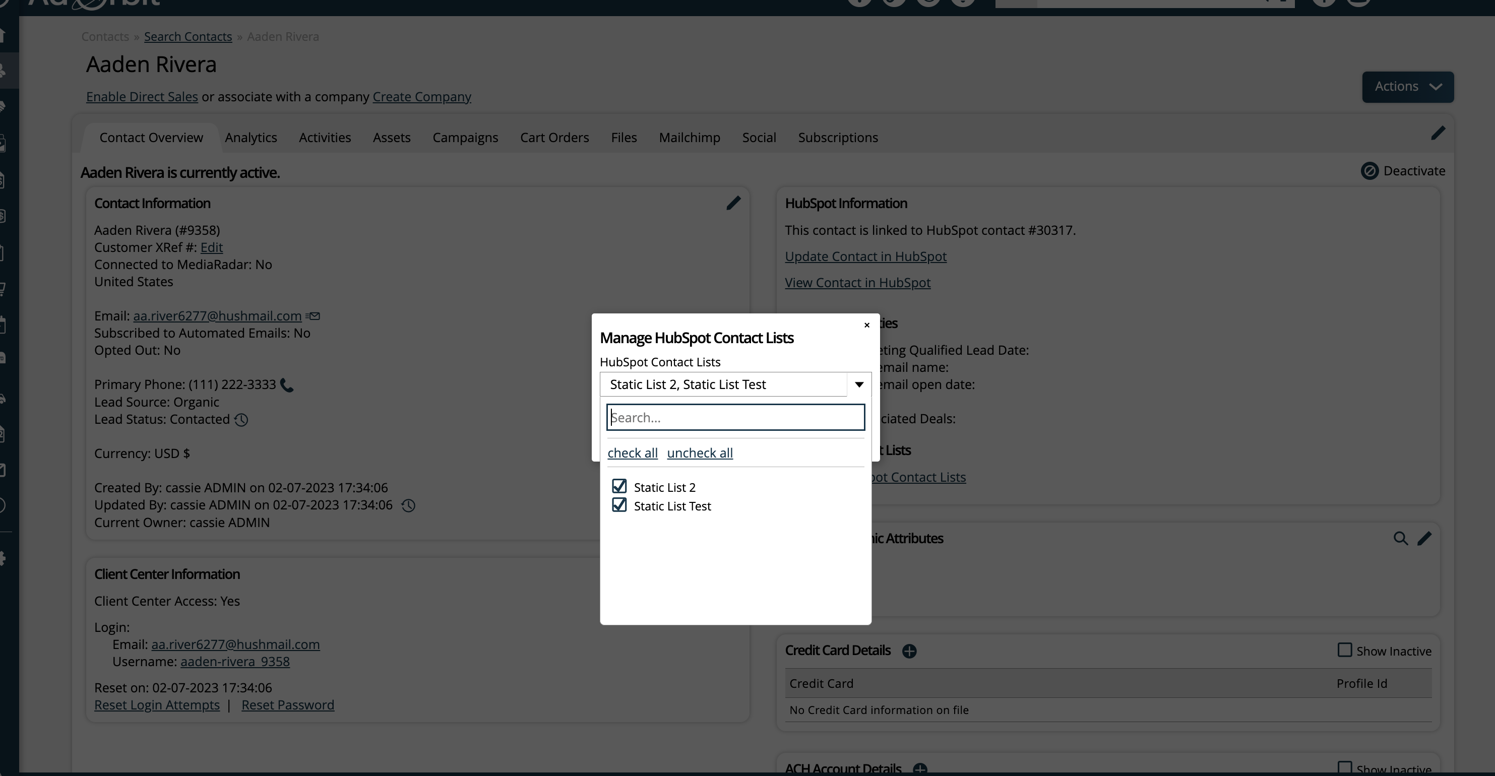Go to Search Contacts breadcrumb link
This screenshot has height=776, width=1495.
[x=188, y=37]
